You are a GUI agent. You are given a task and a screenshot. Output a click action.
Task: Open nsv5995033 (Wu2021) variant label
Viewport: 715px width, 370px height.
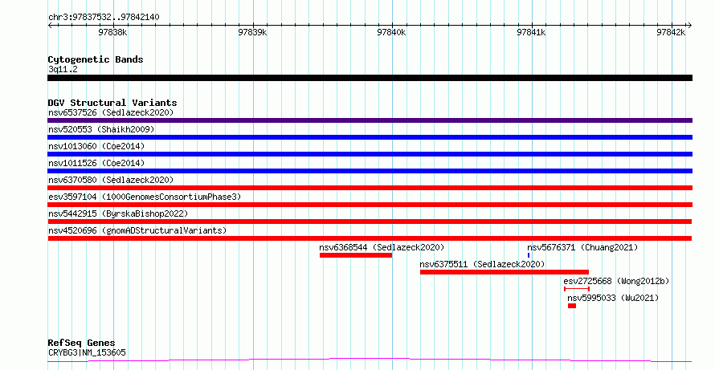point(613,298)
